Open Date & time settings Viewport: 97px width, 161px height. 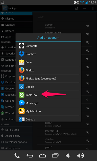pyautogui.click(x=16, y=130)
